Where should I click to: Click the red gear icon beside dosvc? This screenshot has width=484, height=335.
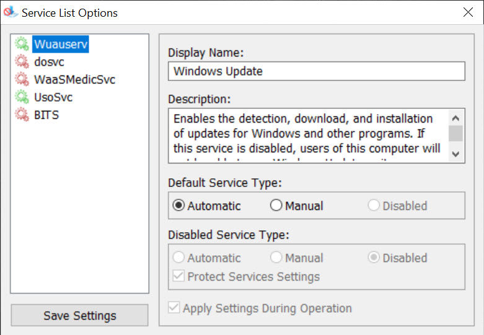(x=22, y=62)
